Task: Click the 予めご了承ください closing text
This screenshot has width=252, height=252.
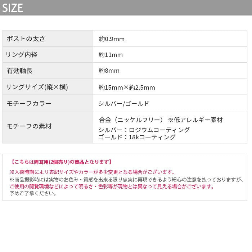Action: point(33,193)
